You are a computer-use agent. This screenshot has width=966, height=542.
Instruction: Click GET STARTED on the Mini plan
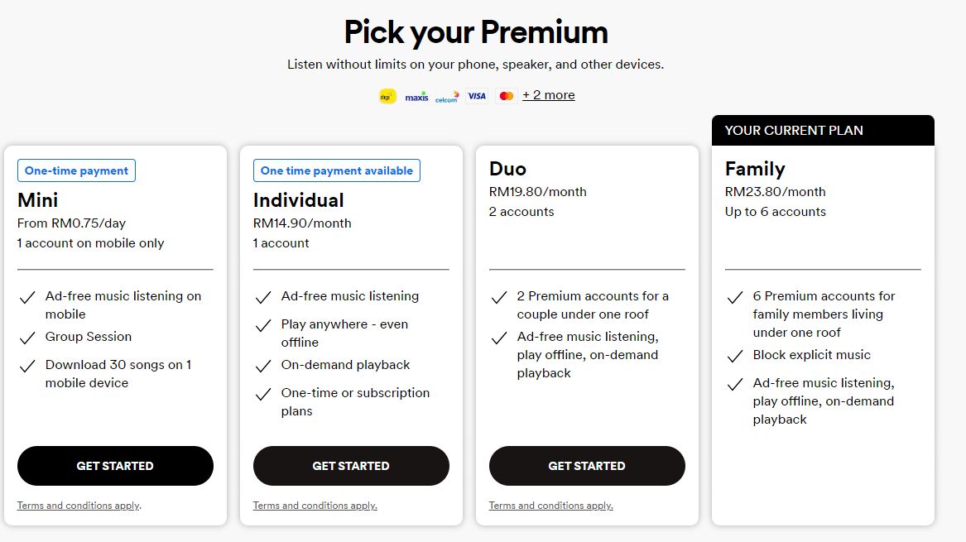point(115,465)
